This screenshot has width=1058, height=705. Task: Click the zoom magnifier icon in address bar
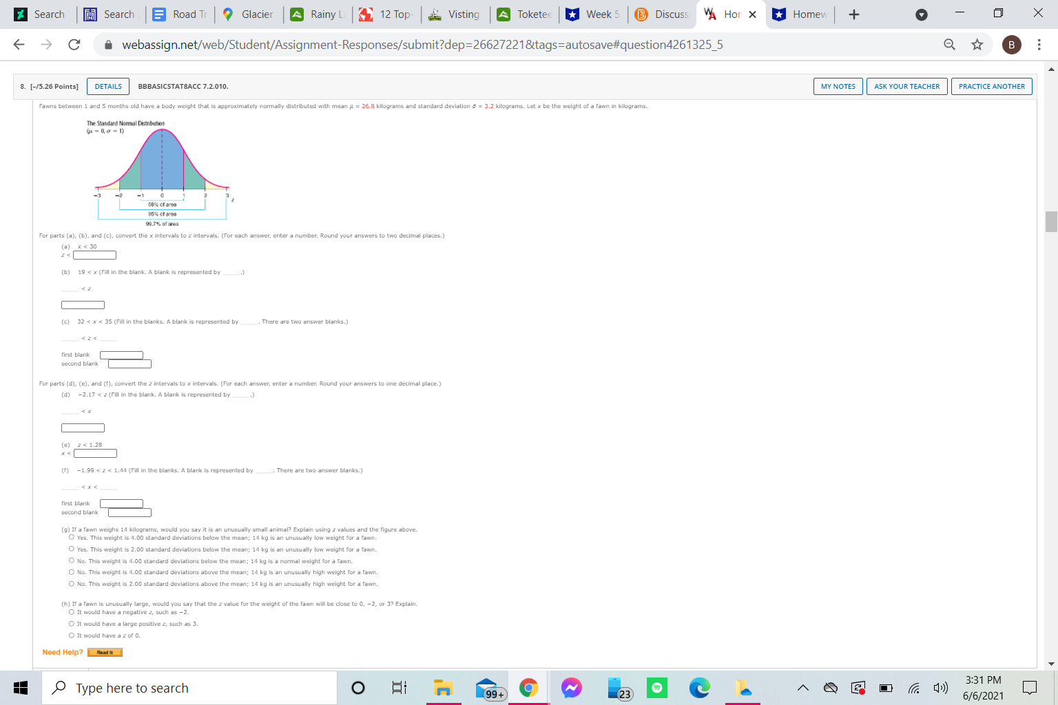click(949, 45)
